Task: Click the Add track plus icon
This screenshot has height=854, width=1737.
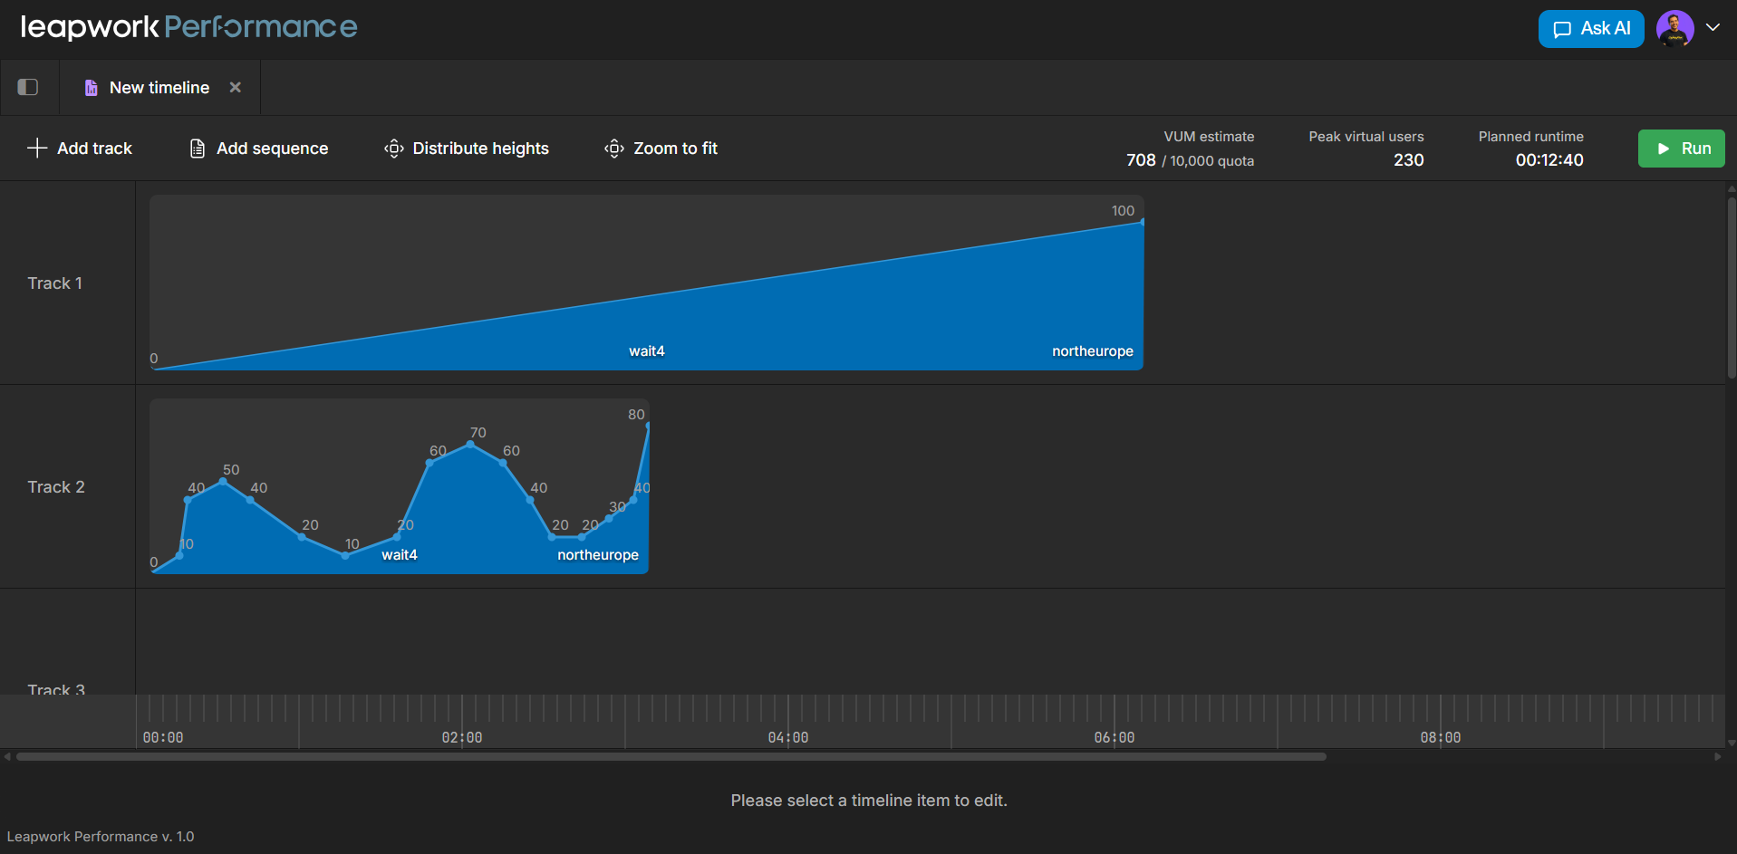Action: tap(37, 149)
